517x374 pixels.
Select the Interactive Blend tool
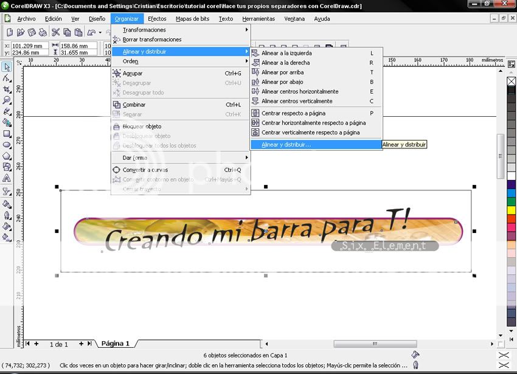tap(7, 192)
